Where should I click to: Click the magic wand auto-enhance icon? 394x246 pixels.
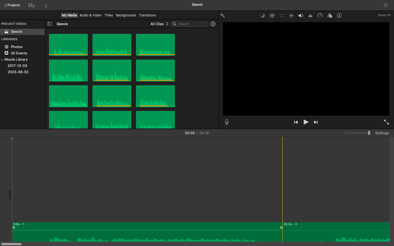pyautogui.click(x=222, y=15)
